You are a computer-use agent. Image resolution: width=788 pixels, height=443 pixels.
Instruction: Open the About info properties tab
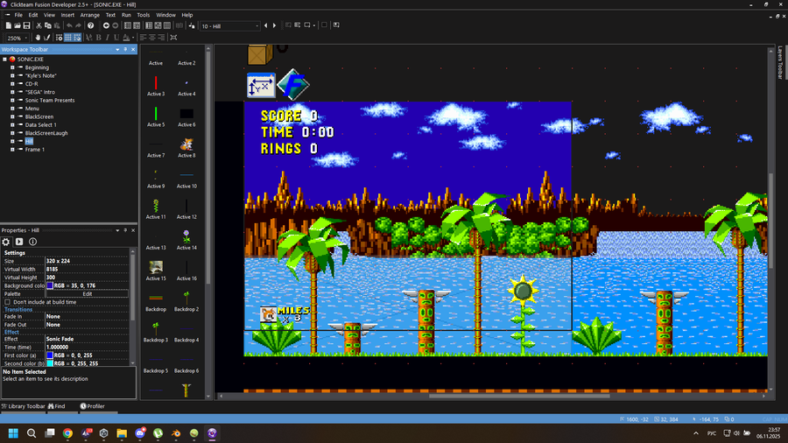coord(32,242)
